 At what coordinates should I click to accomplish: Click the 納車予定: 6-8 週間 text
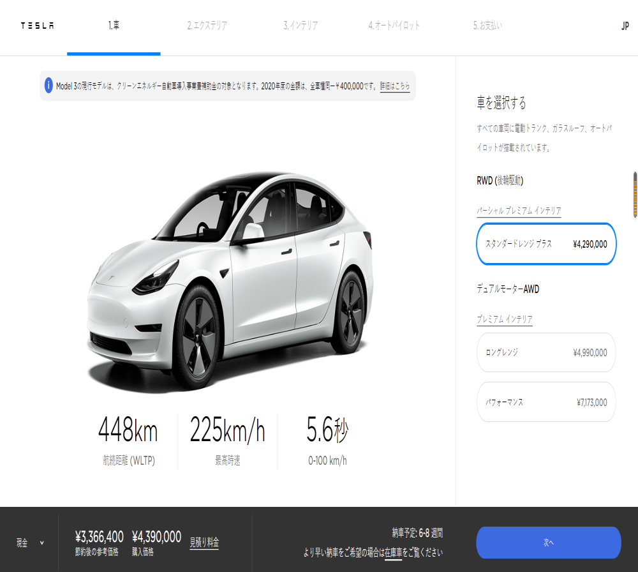click(417, 532)
